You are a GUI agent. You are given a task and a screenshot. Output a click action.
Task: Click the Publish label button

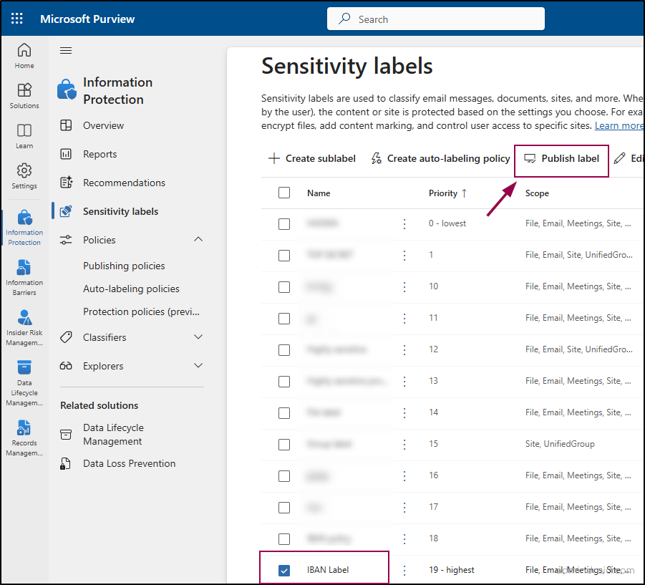[562, 158]
